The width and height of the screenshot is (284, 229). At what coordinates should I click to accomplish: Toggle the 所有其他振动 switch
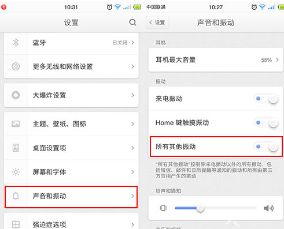(x=266, y=147)
